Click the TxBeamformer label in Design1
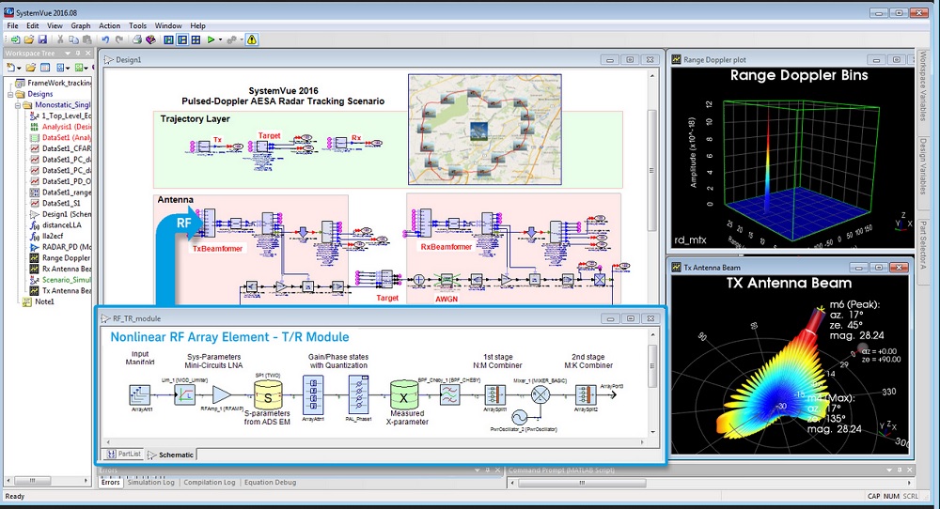The width and height of the screenshot is (940, 509). [x=218, y=249]
